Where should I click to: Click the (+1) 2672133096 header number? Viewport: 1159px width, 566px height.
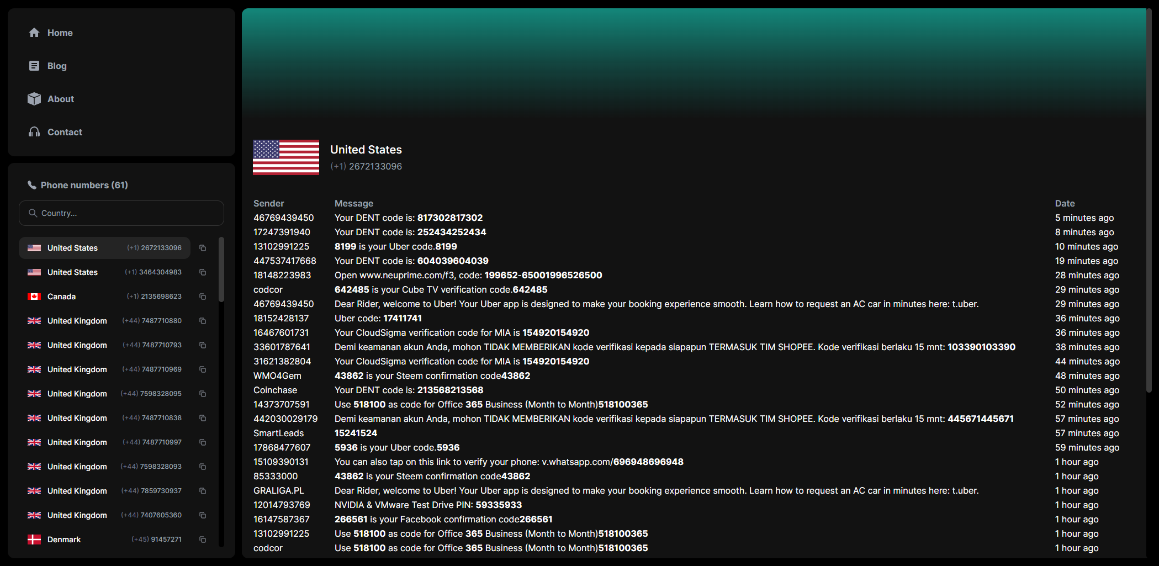366,166
